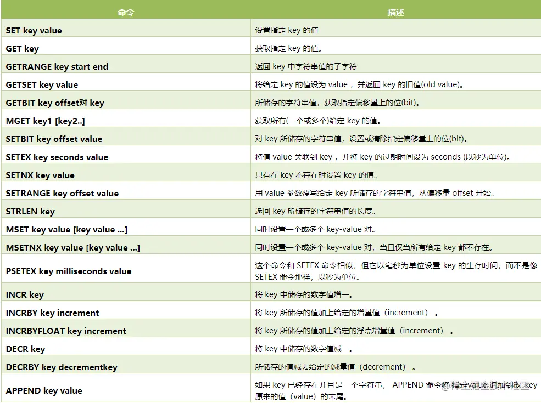
Task: Click description 将 key 中储存的数字值减一
Action: pos(304,349)
